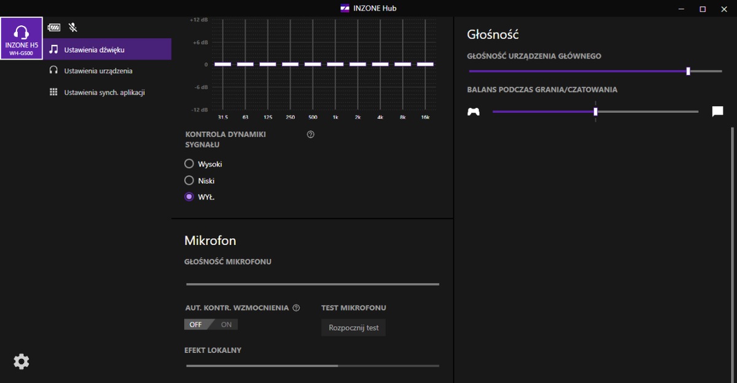Screen dimensions: 737x383
Task: Click the battery level status icon
Action: point(55,28)
